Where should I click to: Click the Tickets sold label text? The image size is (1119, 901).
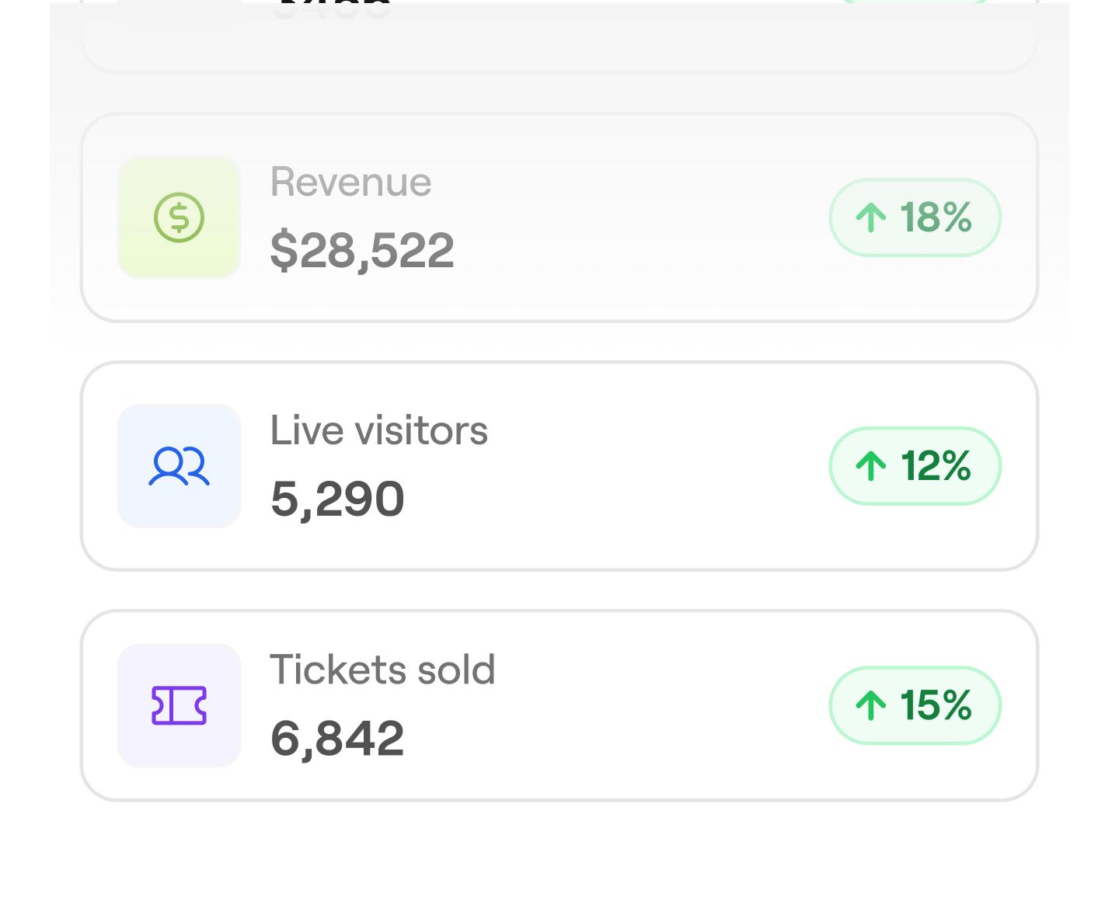(x=382, y=670)
